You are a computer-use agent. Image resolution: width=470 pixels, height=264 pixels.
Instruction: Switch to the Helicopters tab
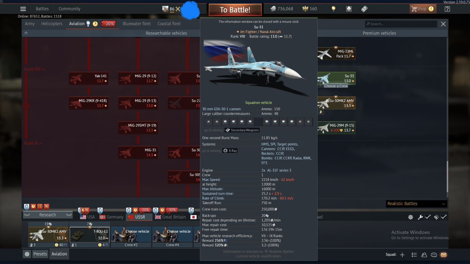tap(52, 23)
